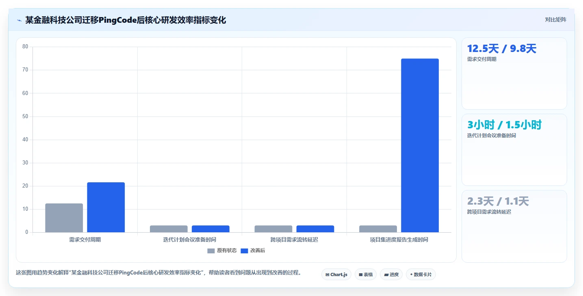
Task: Toggle the 原有状态 legend swatch
Action: click(211, 251)
